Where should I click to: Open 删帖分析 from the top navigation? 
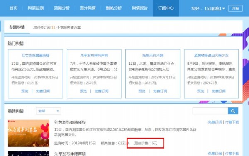[114, 8]
